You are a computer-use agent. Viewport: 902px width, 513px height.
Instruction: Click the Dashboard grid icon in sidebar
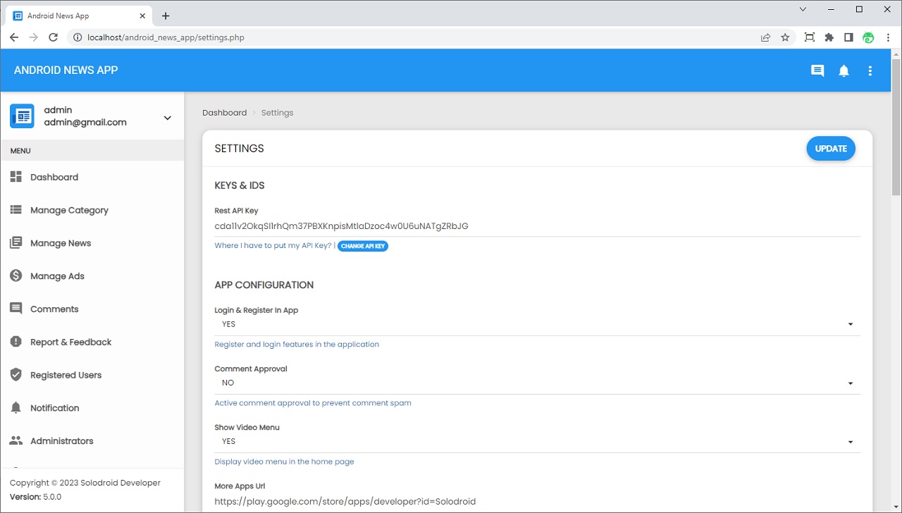(x=16, y=177)
